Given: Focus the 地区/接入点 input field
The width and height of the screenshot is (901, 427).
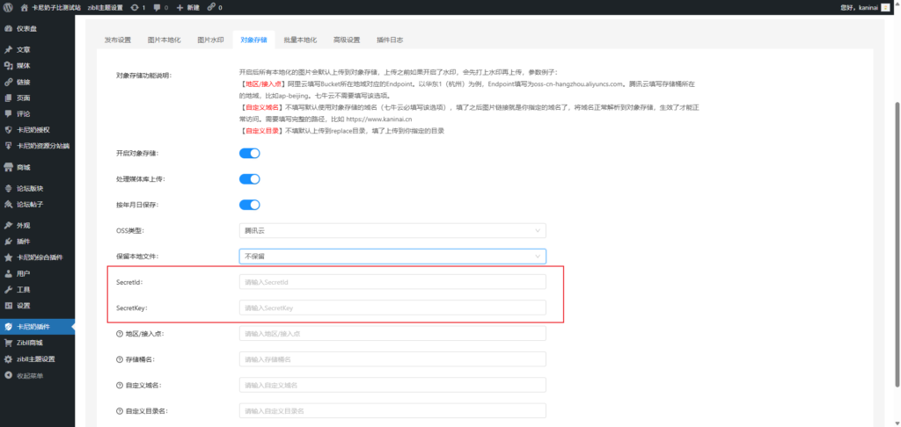Looking at the screenshot, I should click(x=392, y=334).
